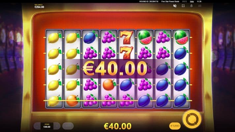Increase the stake with the right arrow
235x132 pixels.
(x=57, y=126)
